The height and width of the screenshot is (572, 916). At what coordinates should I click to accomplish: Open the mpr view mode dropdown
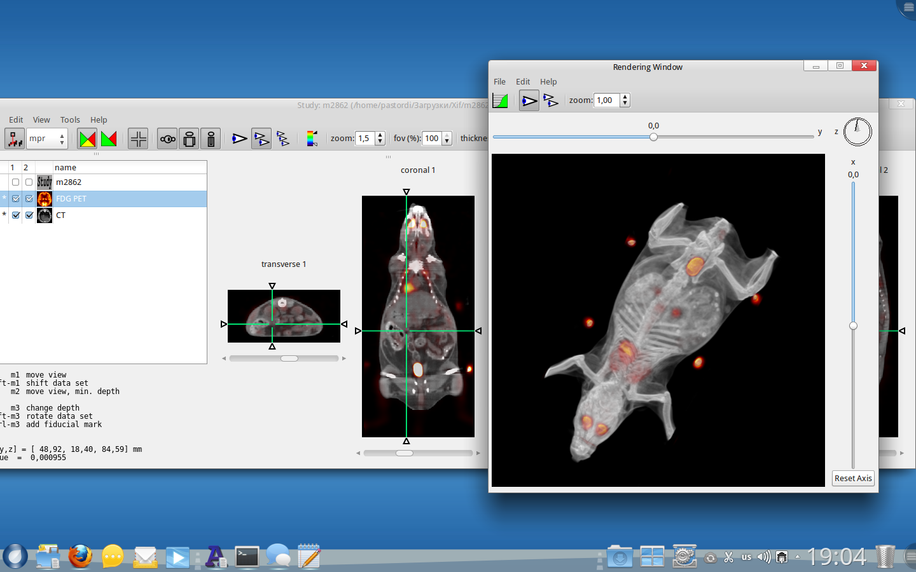(46, 139)
